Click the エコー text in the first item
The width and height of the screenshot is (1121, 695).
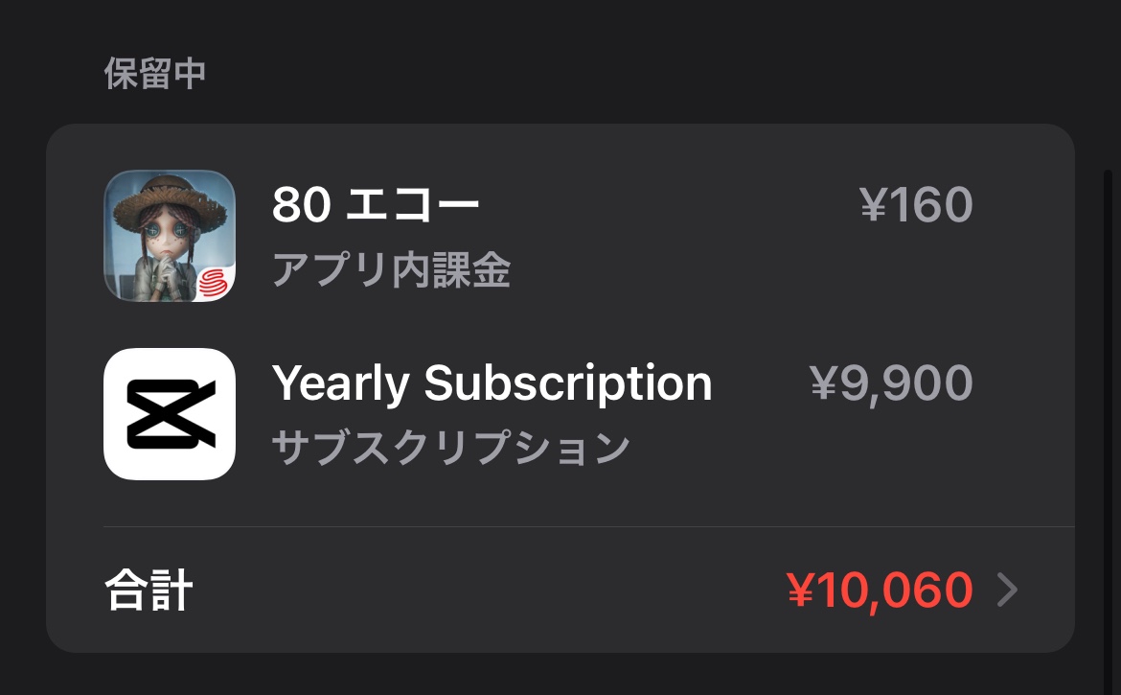click(x=412, y=205)
